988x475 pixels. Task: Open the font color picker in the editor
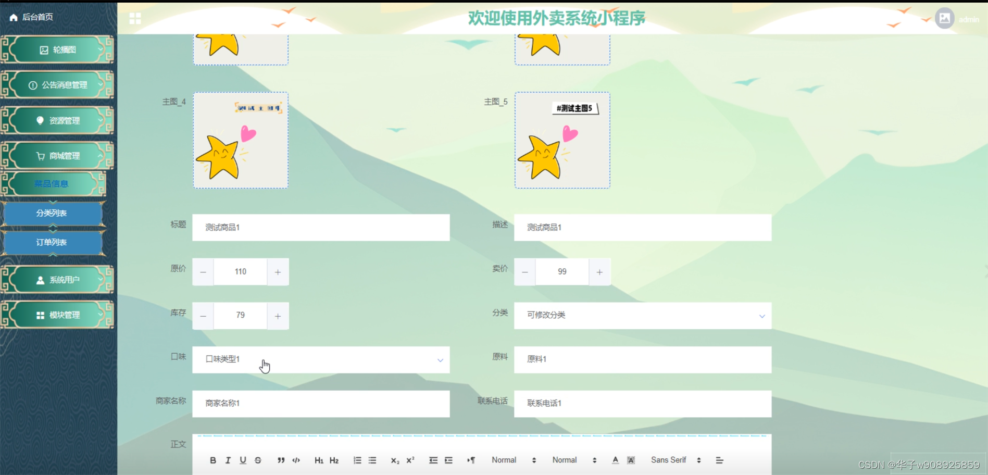pyautogui.click(x=615, y=460)
